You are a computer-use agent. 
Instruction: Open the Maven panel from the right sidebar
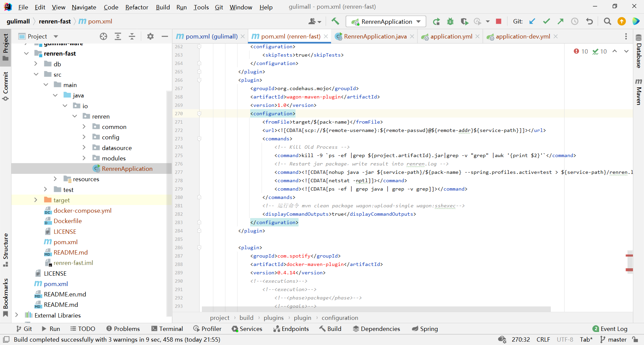point(639,94)
